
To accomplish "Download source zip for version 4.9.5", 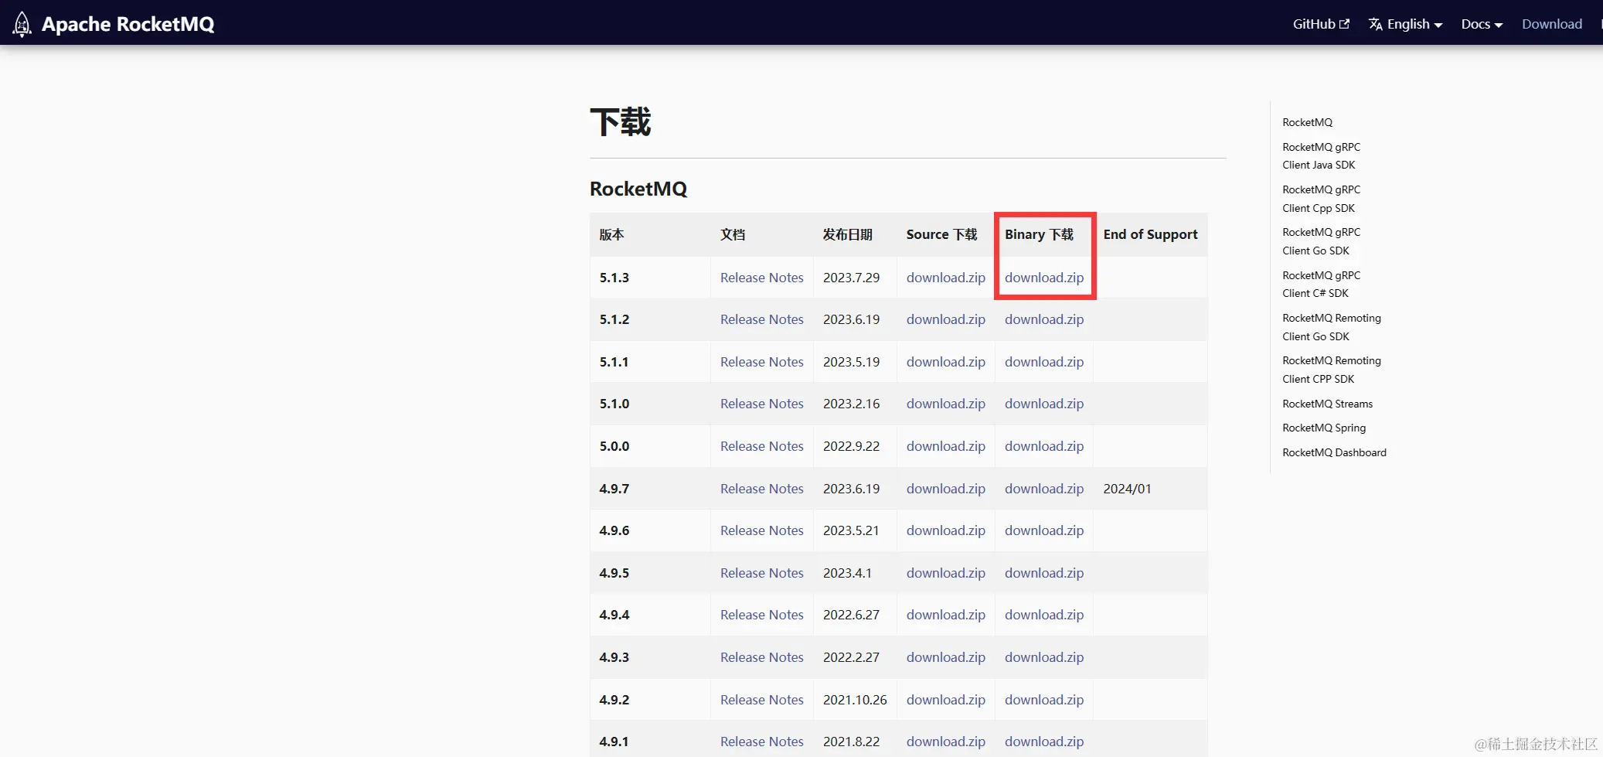I will tap(946, 573).
